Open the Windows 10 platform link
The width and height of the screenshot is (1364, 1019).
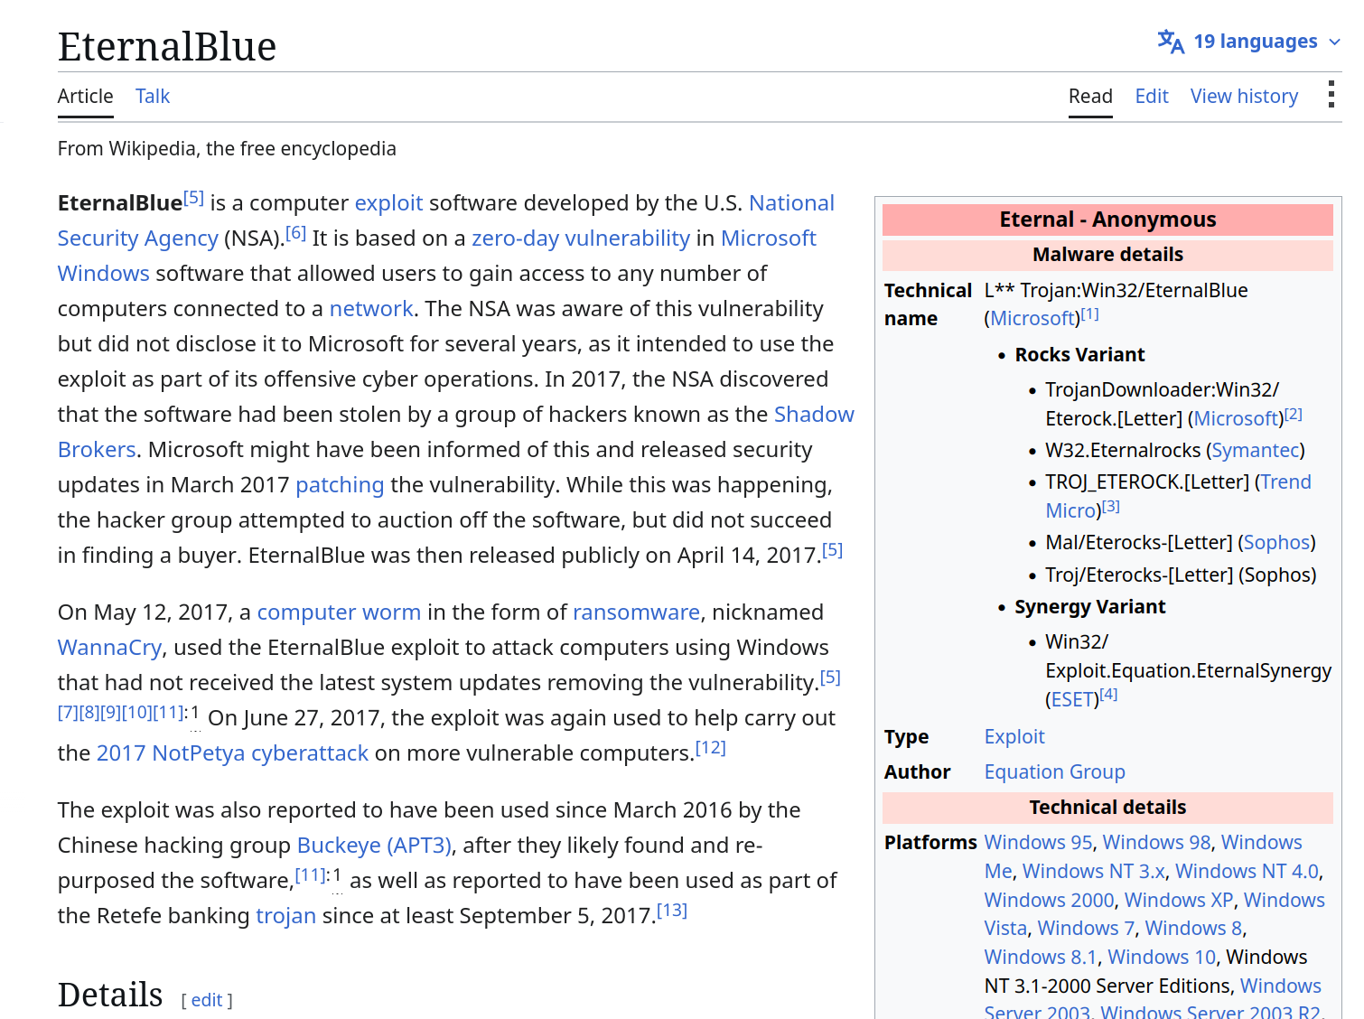[1162, 957]
